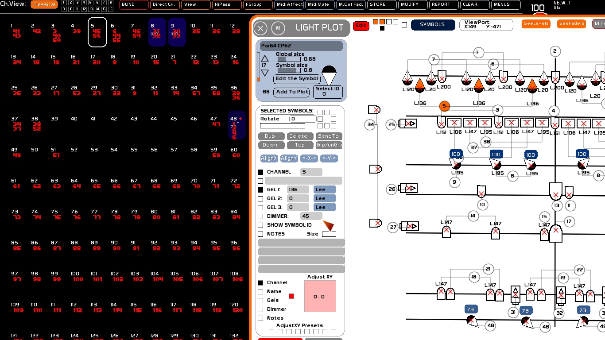Toggle the Name display option checkbox
The image size is (605, 340).
[x=260, y=291]
